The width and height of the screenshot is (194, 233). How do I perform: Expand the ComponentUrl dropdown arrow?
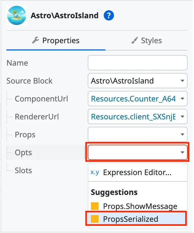(182, 99)
